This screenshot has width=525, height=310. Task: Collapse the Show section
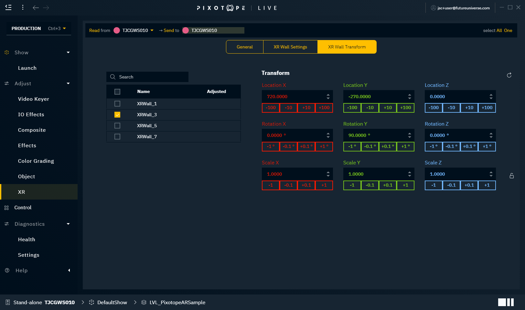(x=68, y=52)
